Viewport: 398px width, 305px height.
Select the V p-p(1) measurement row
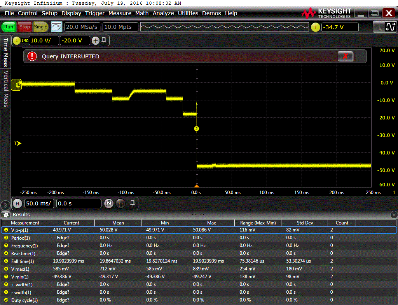tap(199, 230)
